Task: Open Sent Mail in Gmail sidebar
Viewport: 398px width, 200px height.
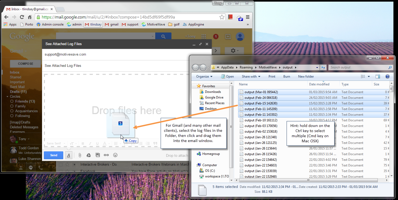Action: click(17, 87)
